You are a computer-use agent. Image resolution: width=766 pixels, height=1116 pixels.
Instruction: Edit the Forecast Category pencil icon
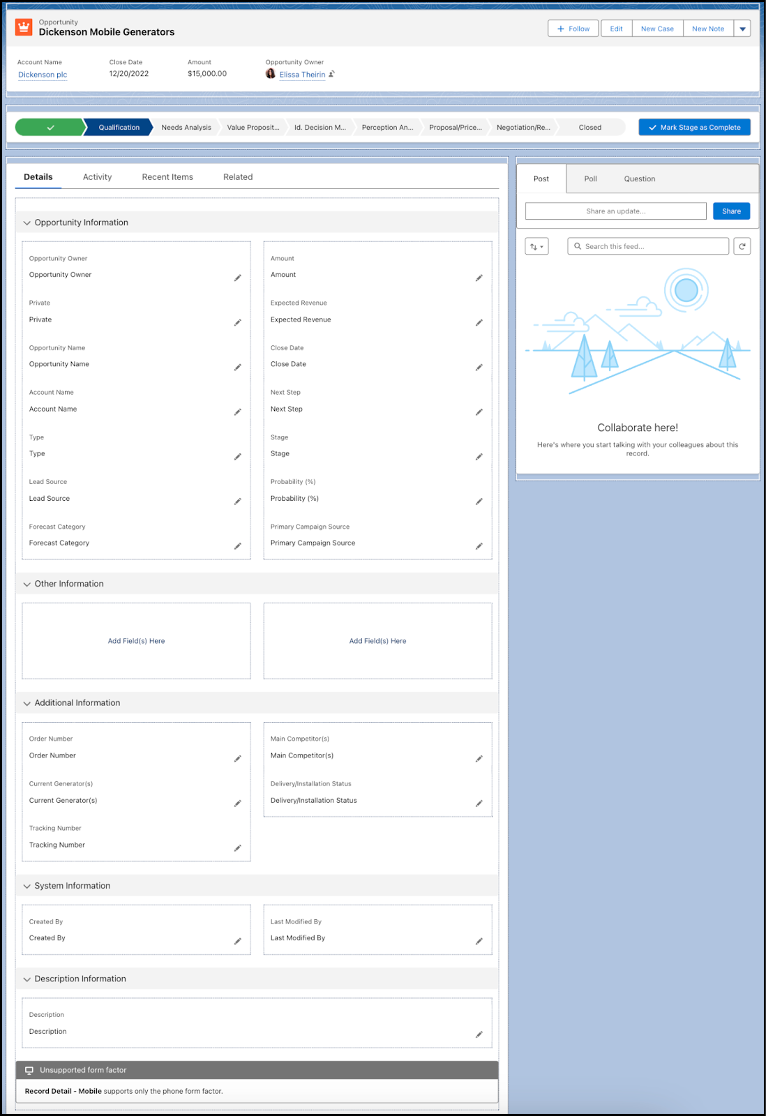[237, 545]
